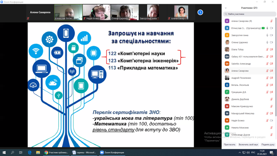
Task: Select Надія Божко video thumbnail
Action: [97, 12]
